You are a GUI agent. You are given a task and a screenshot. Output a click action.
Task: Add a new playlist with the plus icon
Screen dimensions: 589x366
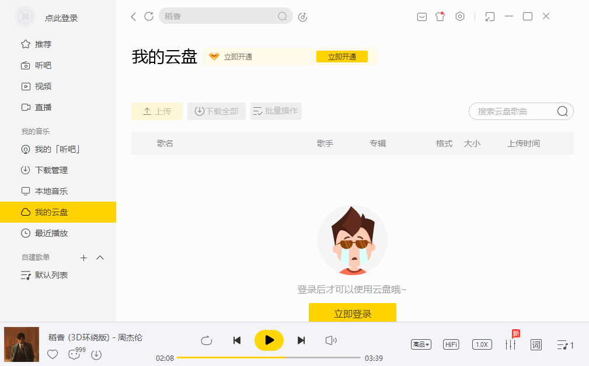tap(83, 258)
